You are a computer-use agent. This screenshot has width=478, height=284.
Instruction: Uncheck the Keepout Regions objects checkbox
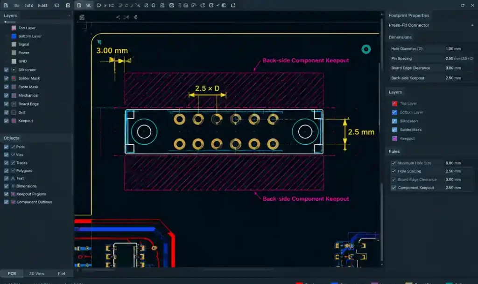(x=7, y=194)
